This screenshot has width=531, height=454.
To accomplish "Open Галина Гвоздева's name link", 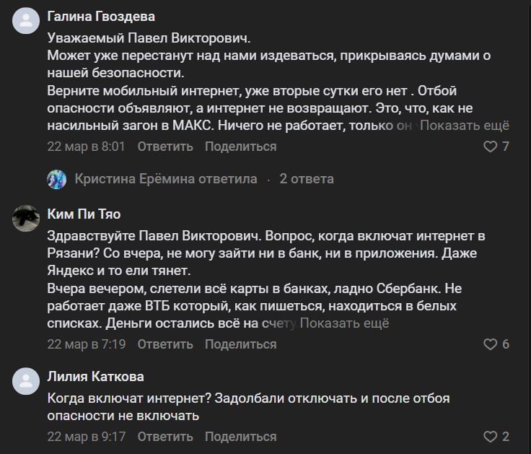I will [101, 17].
